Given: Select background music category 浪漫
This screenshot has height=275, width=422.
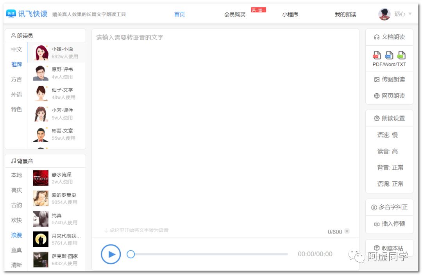Looking at the screenshot, I should tap(16, 235).
